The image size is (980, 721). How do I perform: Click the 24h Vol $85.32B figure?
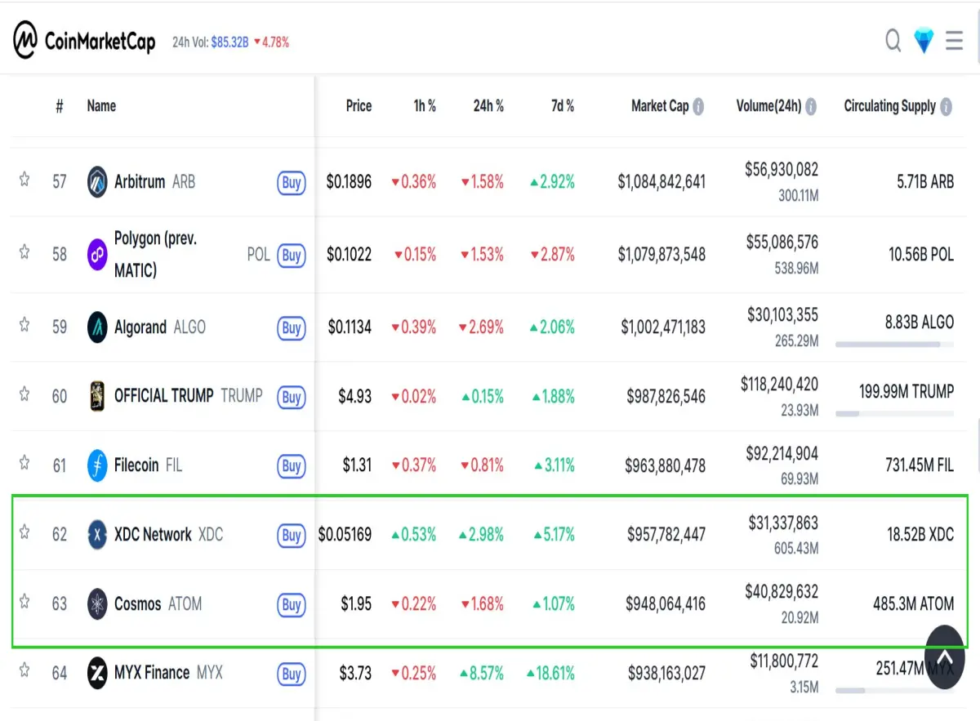[x=229, y=42]
